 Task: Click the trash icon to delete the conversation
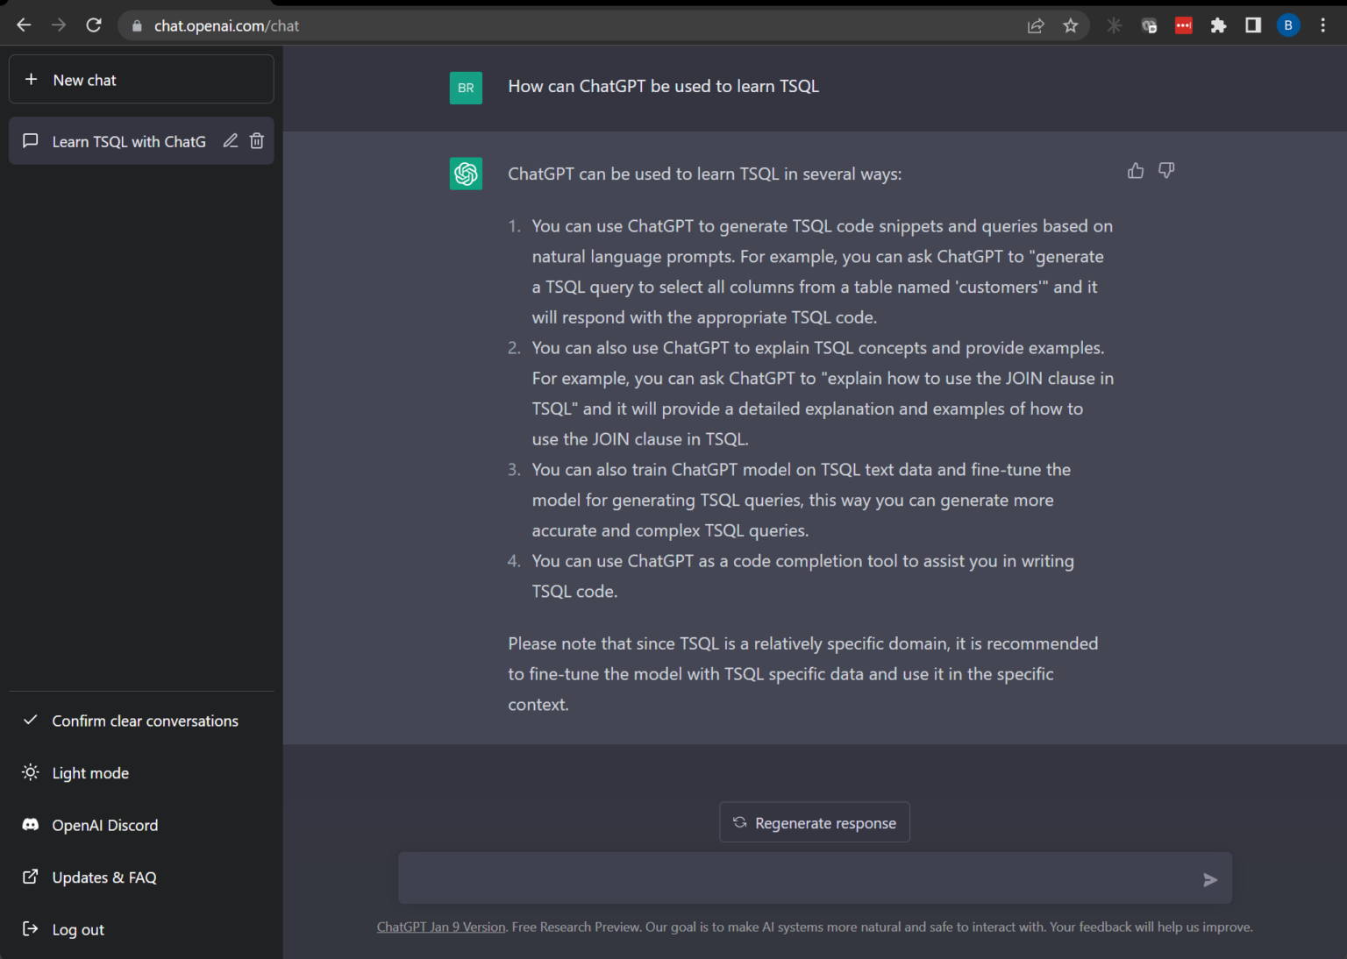[256, 140]
